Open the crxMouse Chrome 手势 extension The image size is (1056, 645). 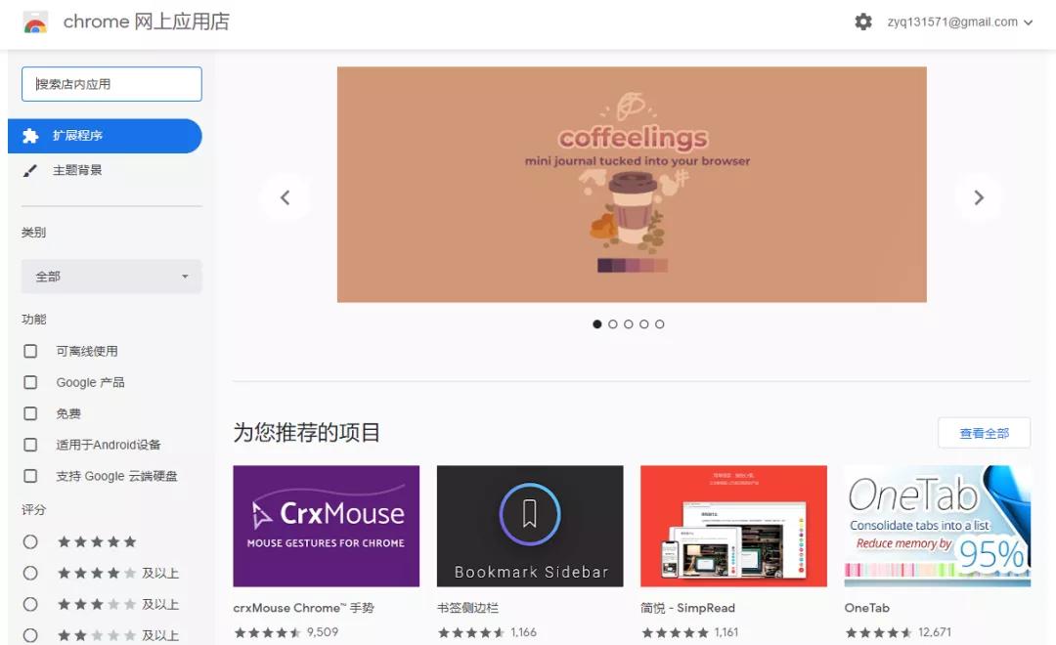point(326,526)
